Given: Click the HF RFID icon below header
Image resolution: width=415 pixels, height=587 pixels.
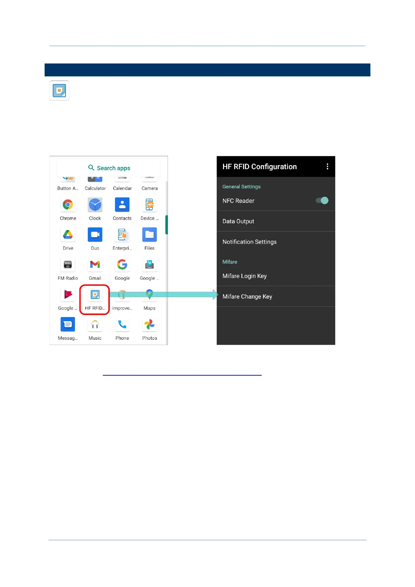Looking at the screenshot, I should (59, 91).
